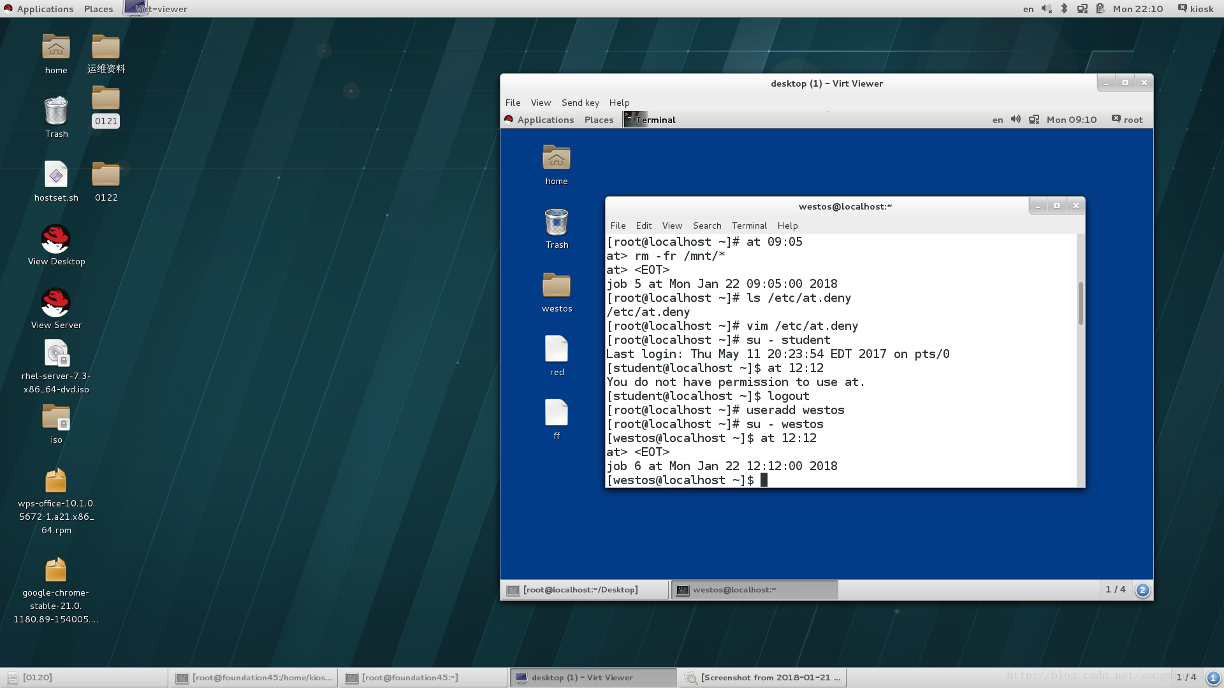
Task: Click the VM network icon
Action: tap(1034, 120)
